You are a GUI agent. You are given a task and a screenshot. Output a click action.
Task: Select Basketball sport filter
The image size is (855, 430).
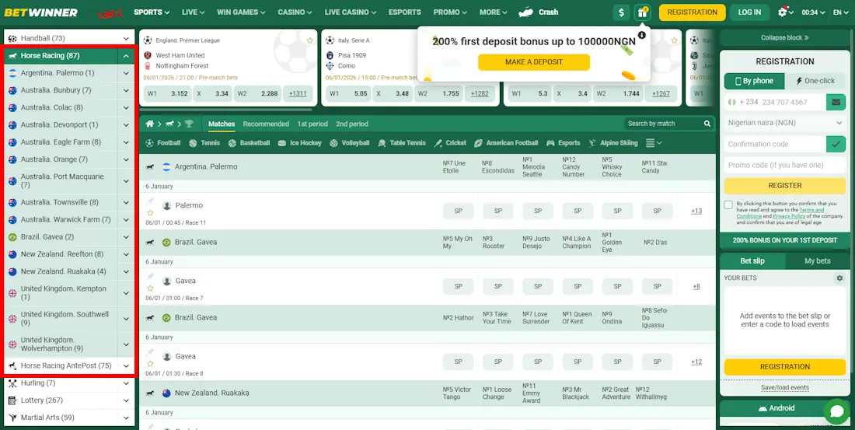(249, 143)
